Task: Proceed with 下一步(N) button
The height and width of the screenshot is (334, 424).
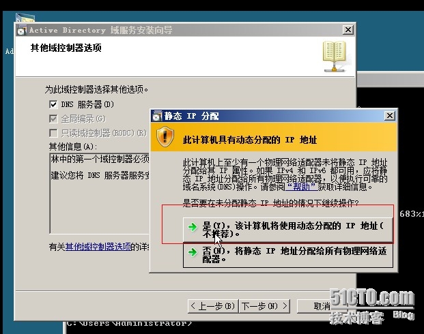Action: pos(264,306)
